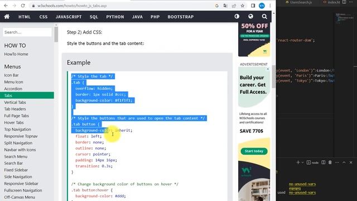
Task: Go forward in Chrome browser
Action: 15,6
